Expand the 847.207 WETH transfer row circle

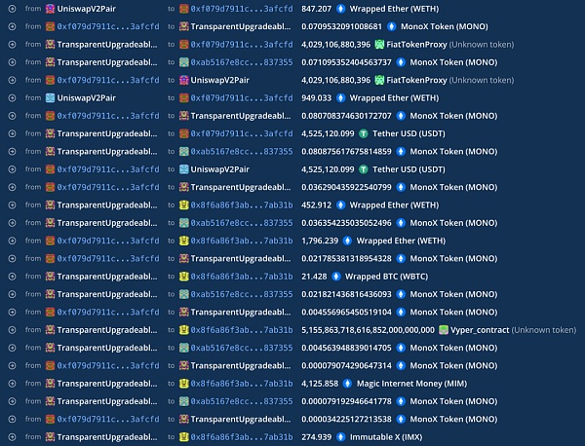pyautogui.click(x=12, y=9)
